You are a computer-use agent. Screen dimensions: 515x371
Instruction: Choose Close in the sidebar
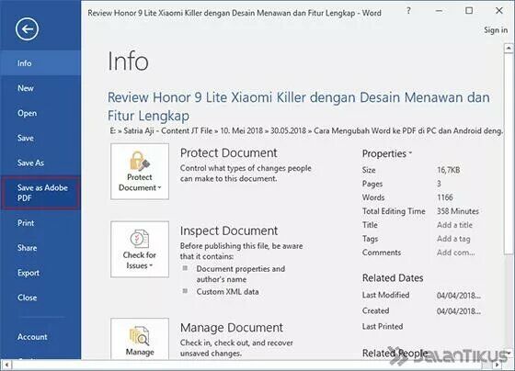pyautogui.click(x=40, y=298)
